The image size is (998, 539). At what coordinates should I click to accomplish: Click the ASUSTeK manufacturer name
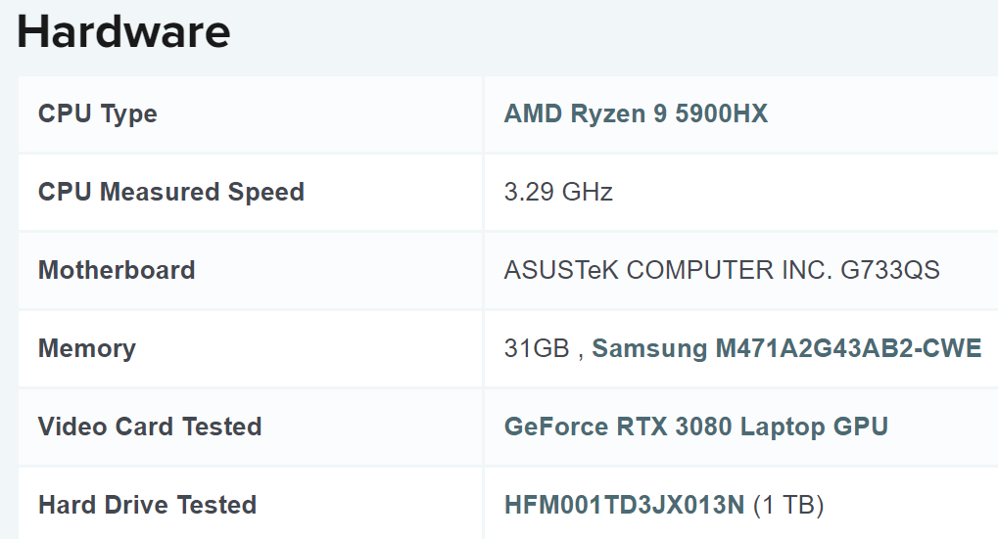[560, 271]
